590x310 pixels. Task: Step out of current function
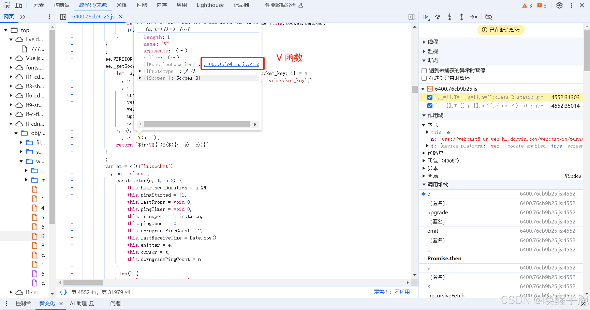pos(461,17)
